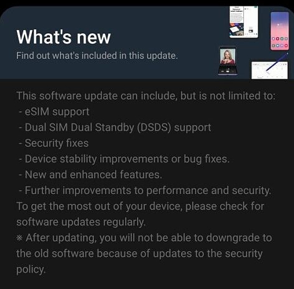
Task: Tap 'Device stability improvements or bug fixes' line
Action: (x=124, y=159)
